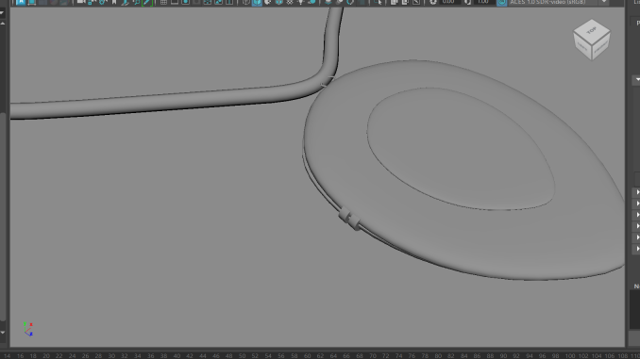The image size is (640, 359).
Task: Toggle the view transform color management button
Action: pos(501,2)
